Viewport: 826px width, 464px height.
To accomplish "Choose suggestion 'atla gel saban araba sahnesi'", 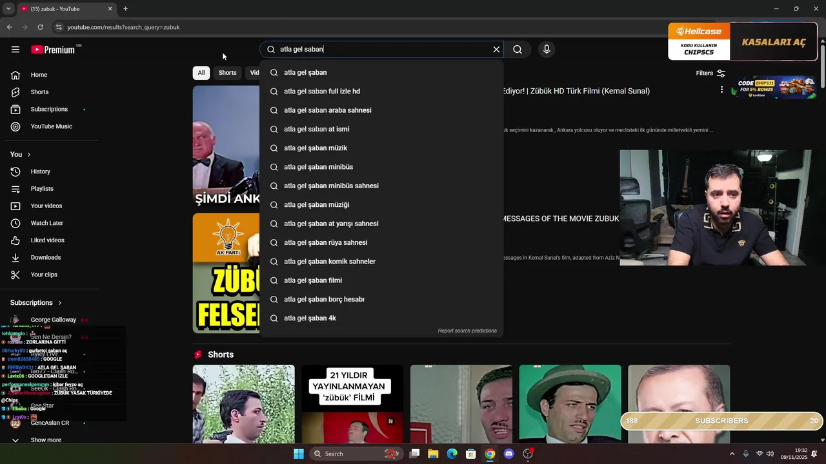I will pyautogui.click(x=381, y=110).
